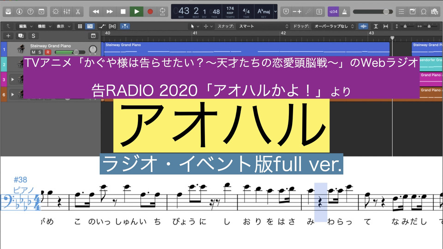This screenshot has height=249, width=443.
Task: Toggle Cycle mode
Action: 162,12
